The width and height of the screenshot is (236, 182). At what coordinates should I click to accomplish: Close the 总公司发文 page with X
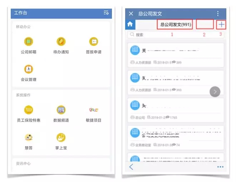[131, 14]
